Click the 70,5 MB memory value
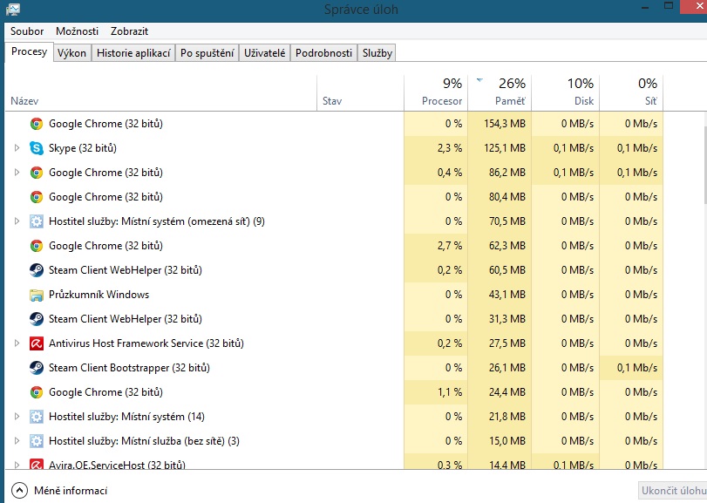Image resolution: width=707 pixels, height=503 pixels. point(507,221)
